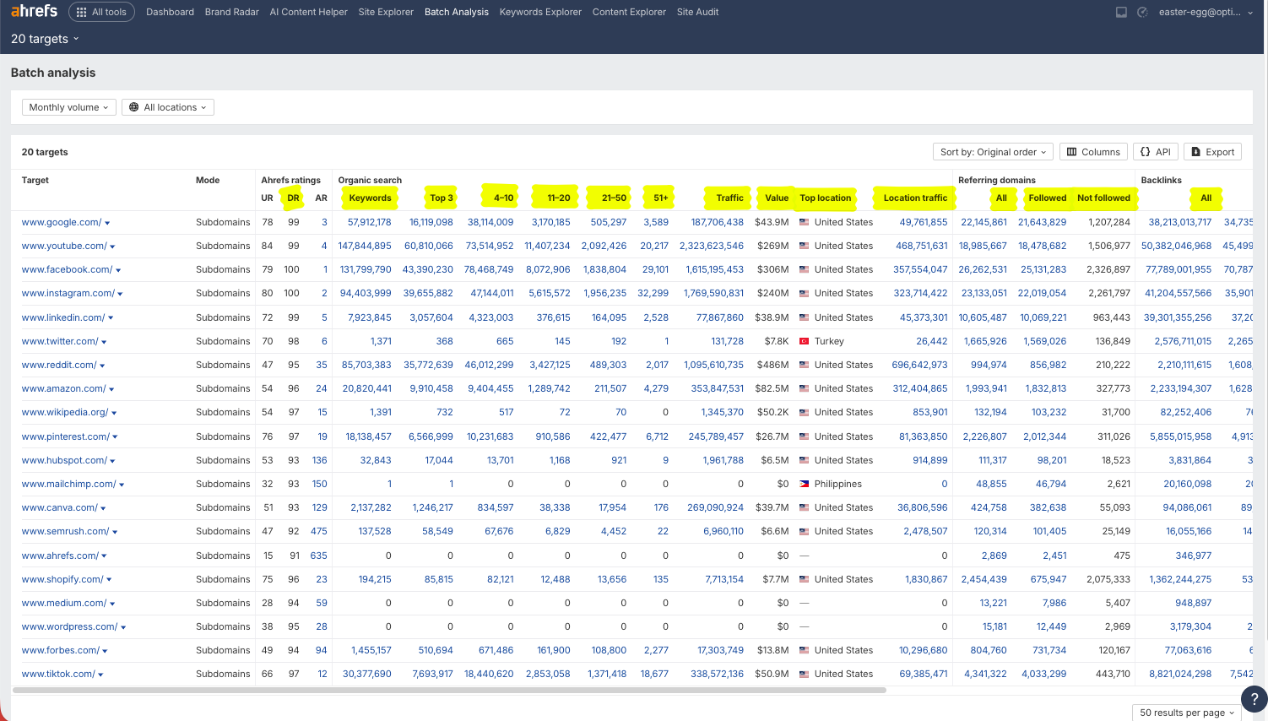
Task: Sort by the Top 3 column header
Action: click(x=442, y=198)
